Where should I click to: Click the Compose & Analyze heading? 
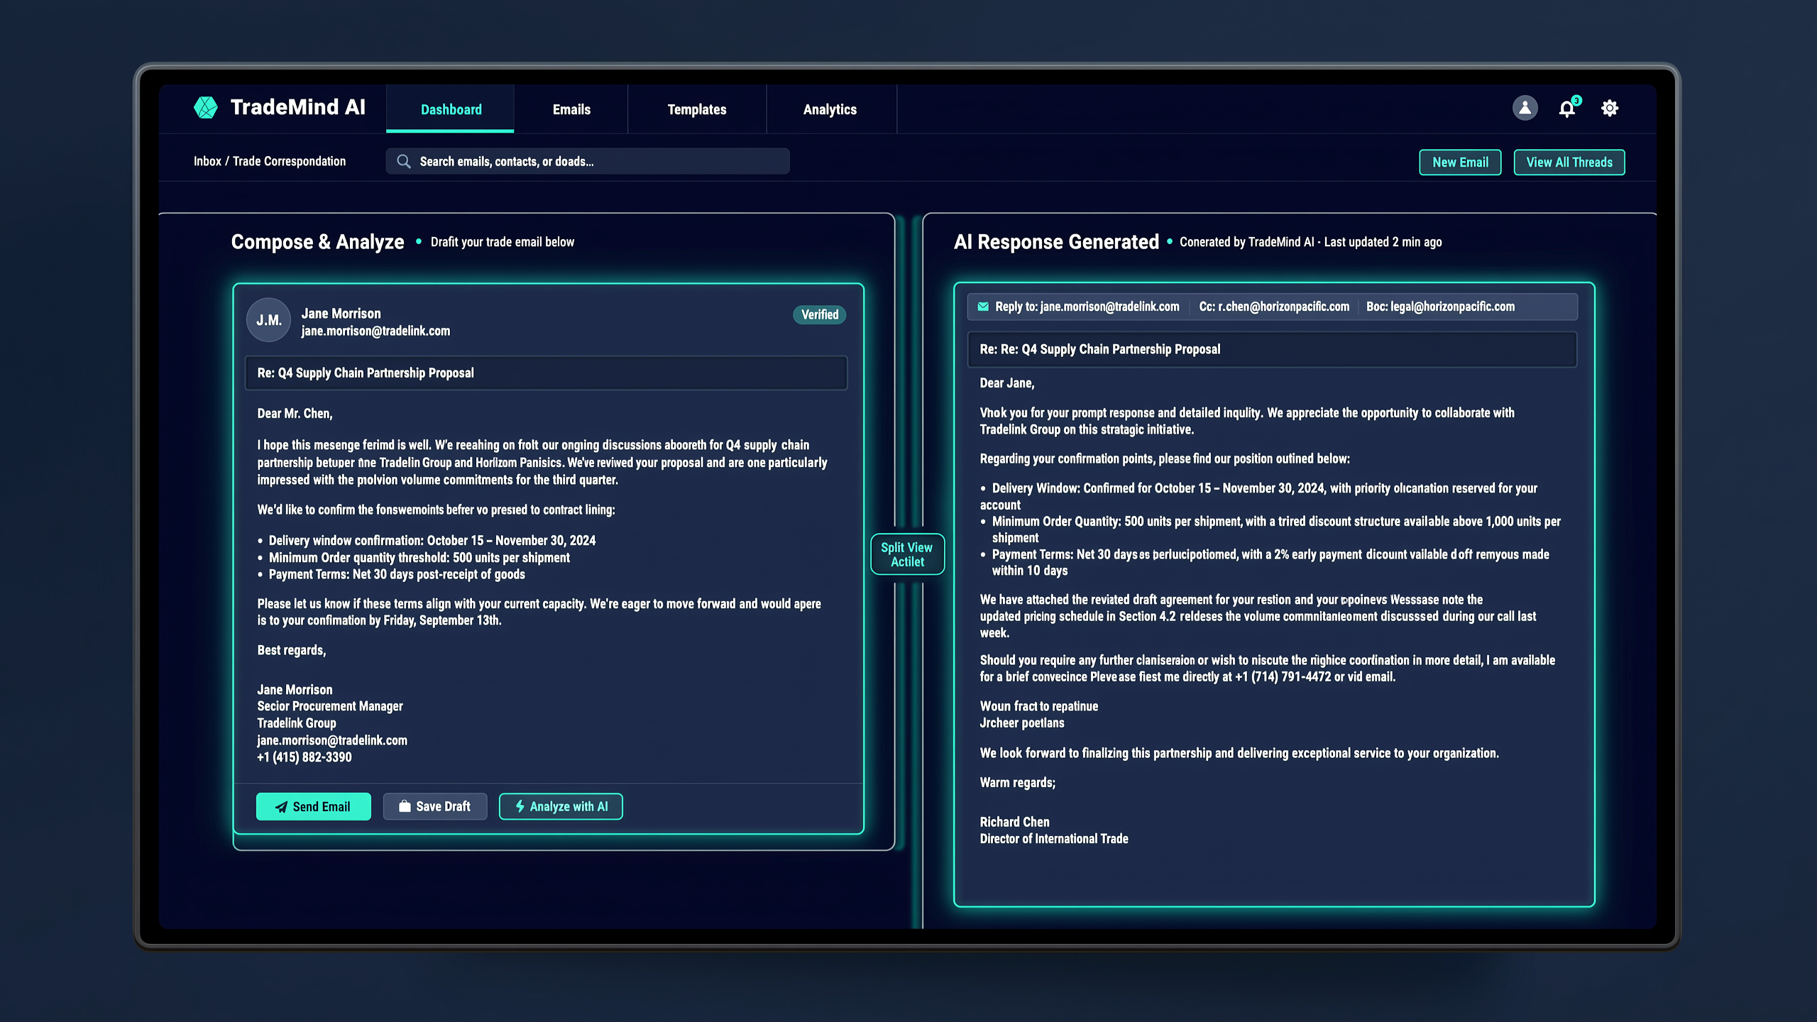(x=317, y=241)
